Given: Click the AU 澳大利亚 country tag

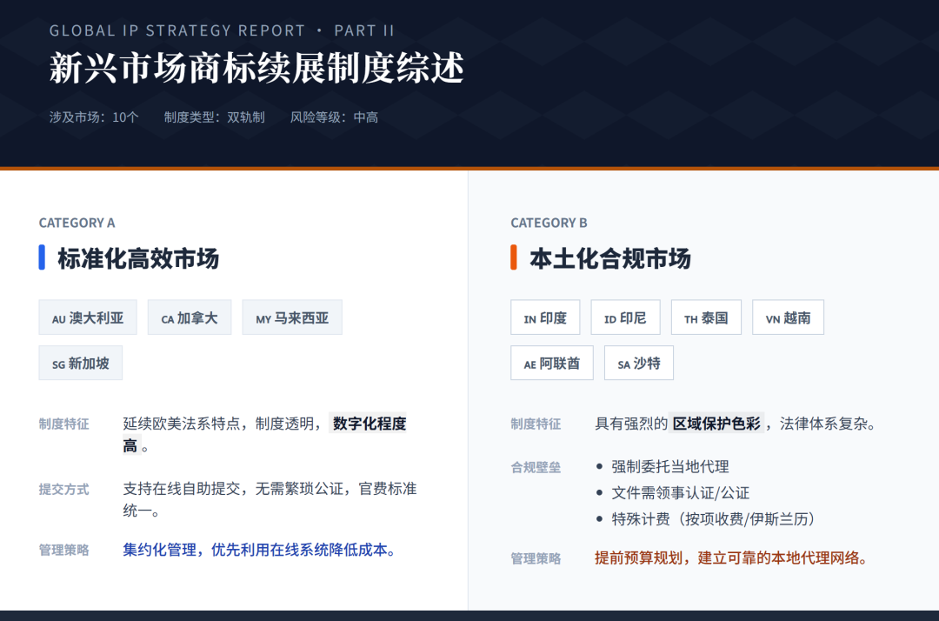Looking at the screenshot, I should click(88, 317).
